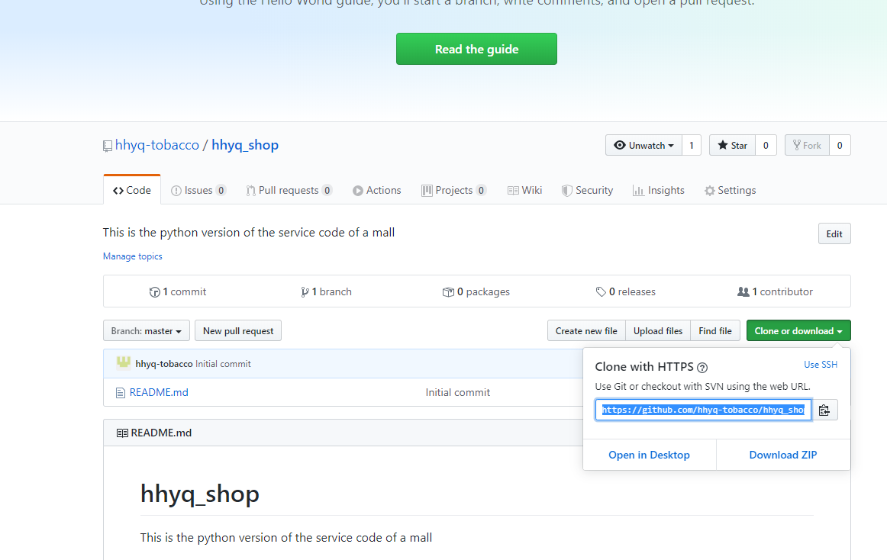
Task: Click the Edit description button
Action: pos(834,233)
